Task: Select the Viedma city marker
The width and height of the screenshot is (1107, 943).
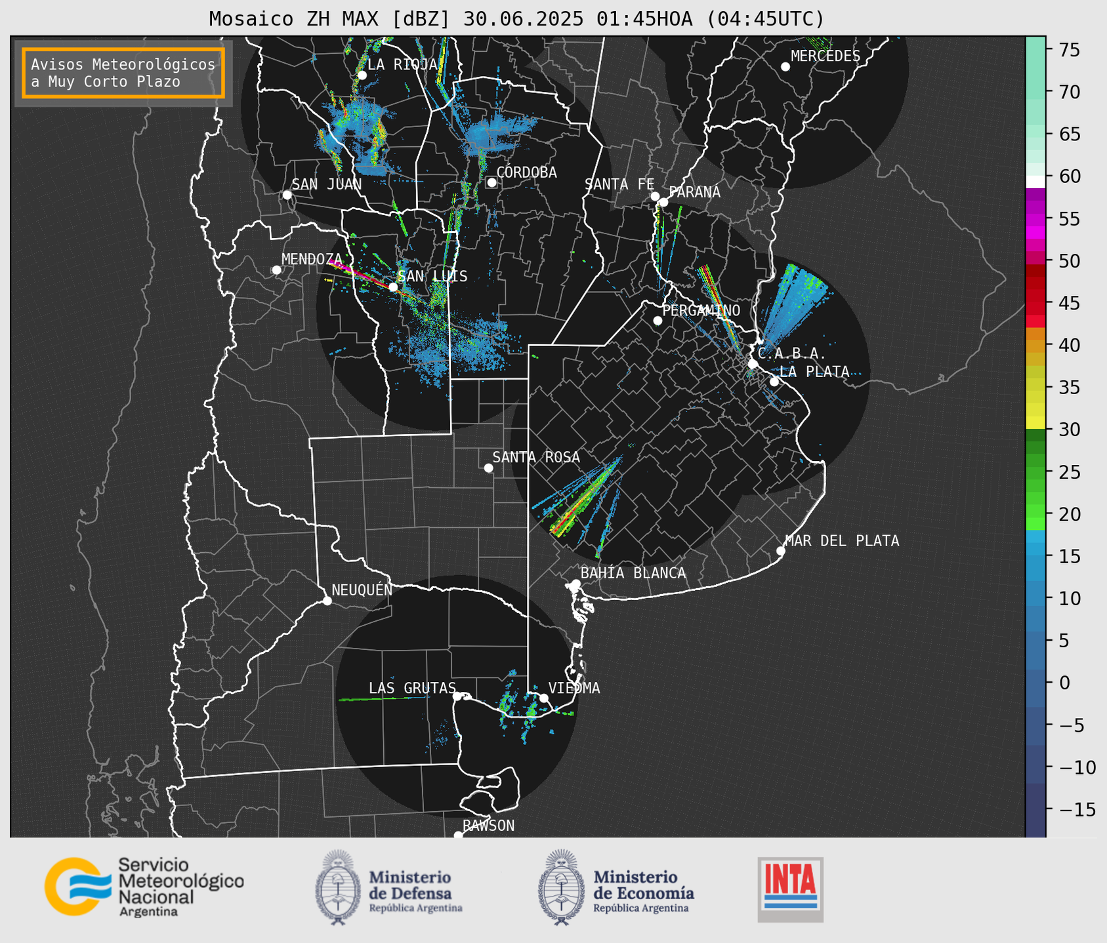Action: click(544, 698)
